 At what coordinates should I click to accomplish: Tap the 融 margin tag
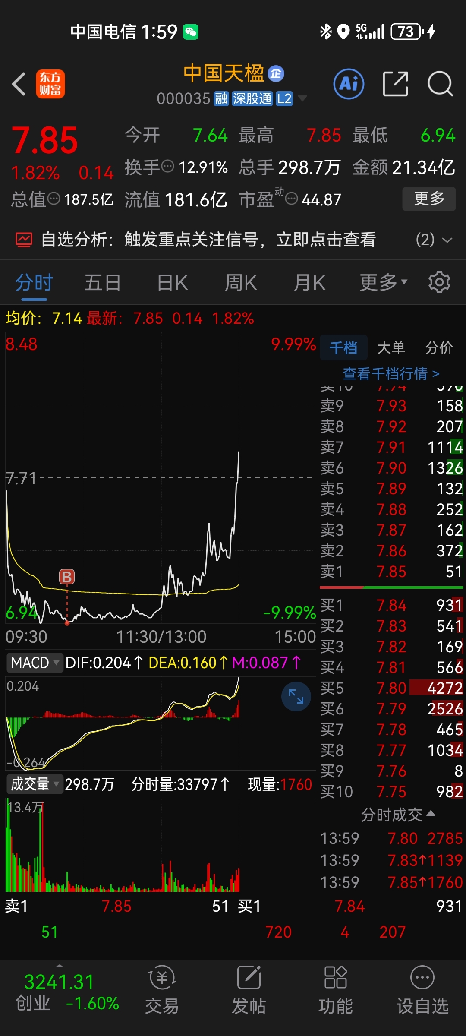[x=221, y=98]
